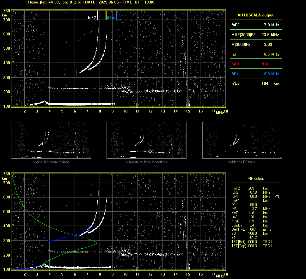Click the AIP foF2 value '07.8'
Image resolution: width=306 pixels, height=279 pixels.
pyautogui.click(x=253, y=192)
